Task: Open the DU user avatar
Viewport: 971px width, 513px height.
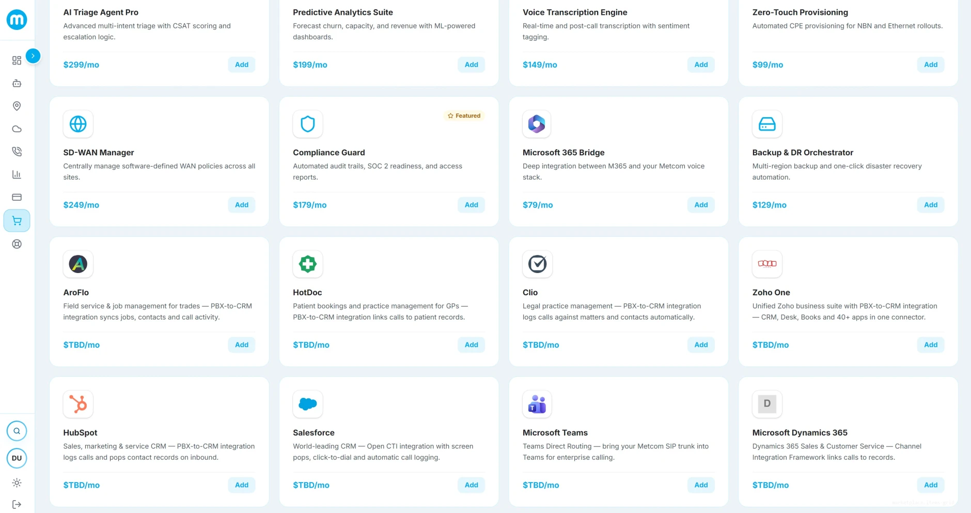Action: [x=17, y=458]
